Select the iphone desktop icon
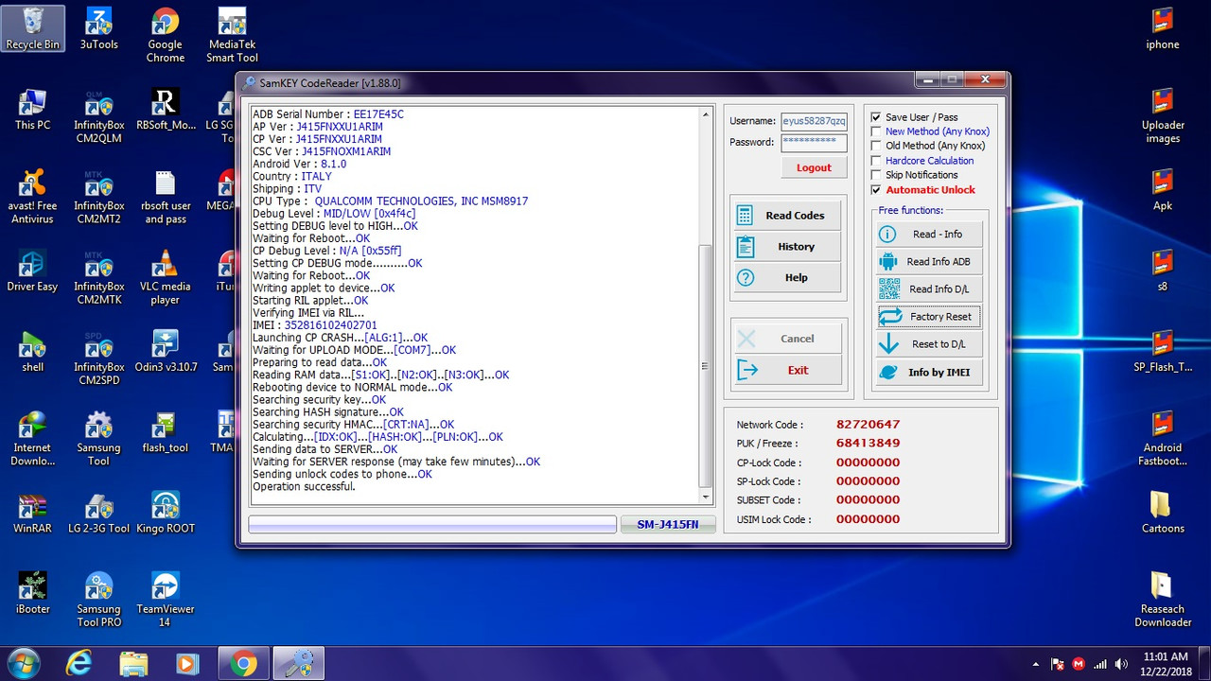This screenshot has height=681, width=1211. 1163,29
